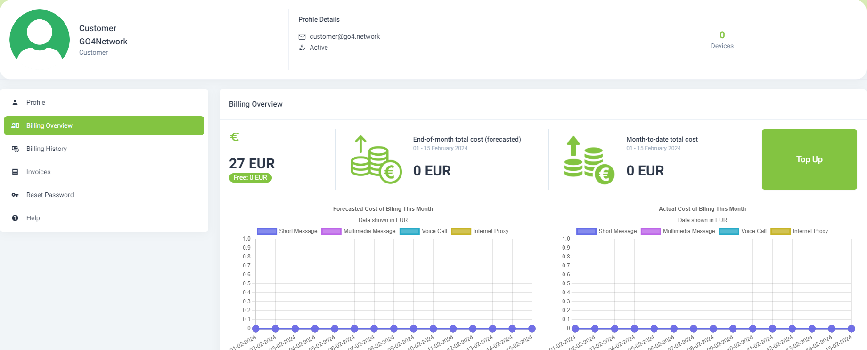
Task: Go to Invoices section
Action: tap(104, 172)
